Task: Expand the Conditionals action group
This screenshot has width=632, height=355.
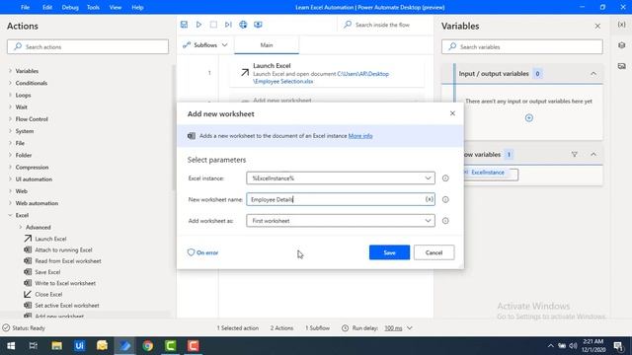Action: 10,83
